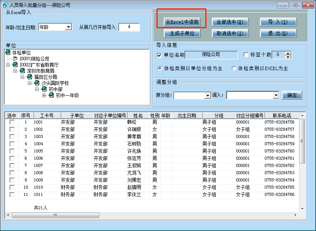
Task: Click the 分组 column header
Action: coord(219,115)
